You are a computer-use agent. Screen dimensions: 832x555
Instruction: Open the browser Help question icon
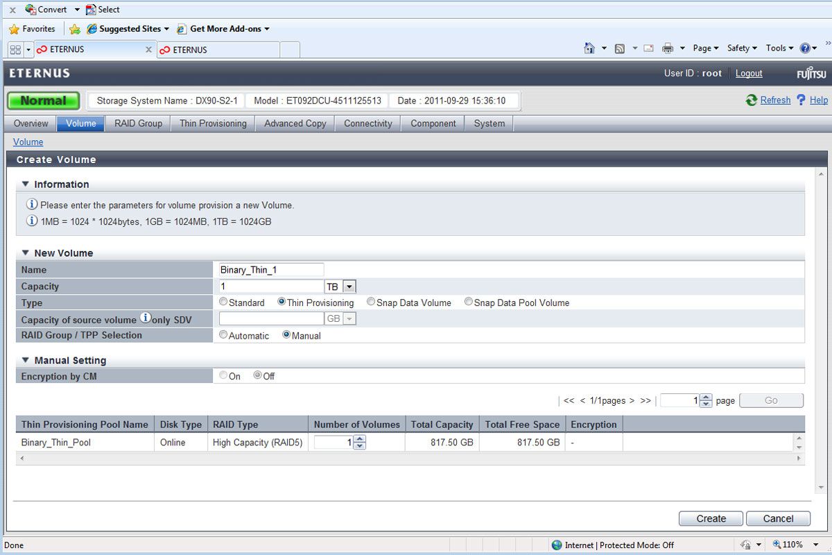[805, 48]
